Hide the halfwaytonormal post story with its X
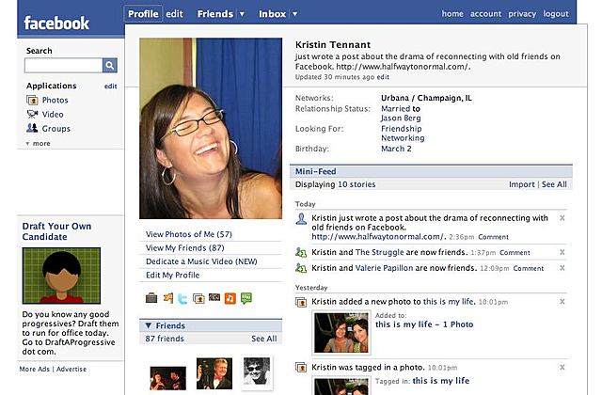This screenshot has height=395, width=602. (562, 218)
